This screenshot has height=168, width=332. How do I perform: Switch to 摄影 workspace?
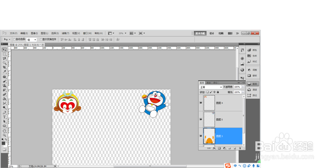click(230, 33)
